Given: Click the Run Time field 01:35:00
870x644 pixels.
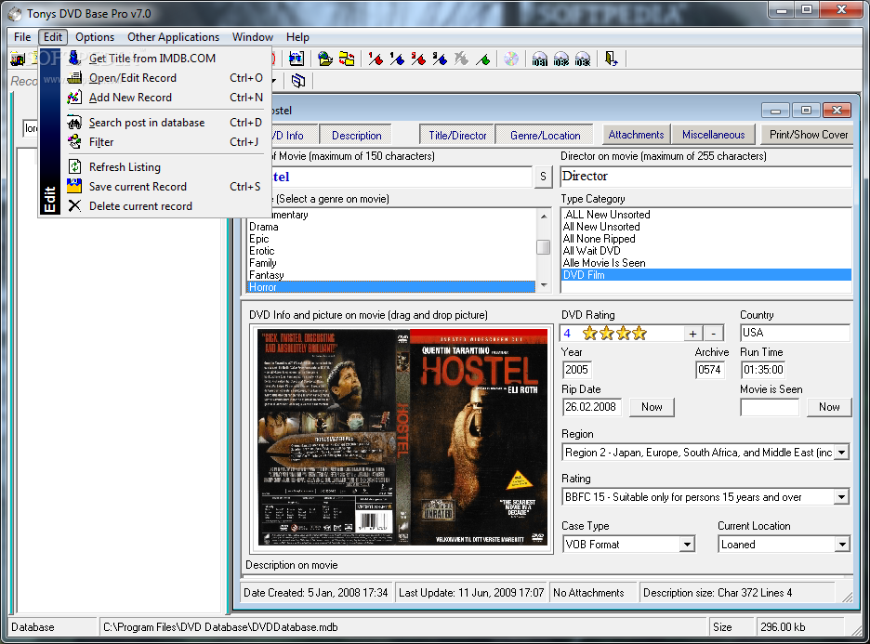Looking at the screenshot, I should 763,370.
